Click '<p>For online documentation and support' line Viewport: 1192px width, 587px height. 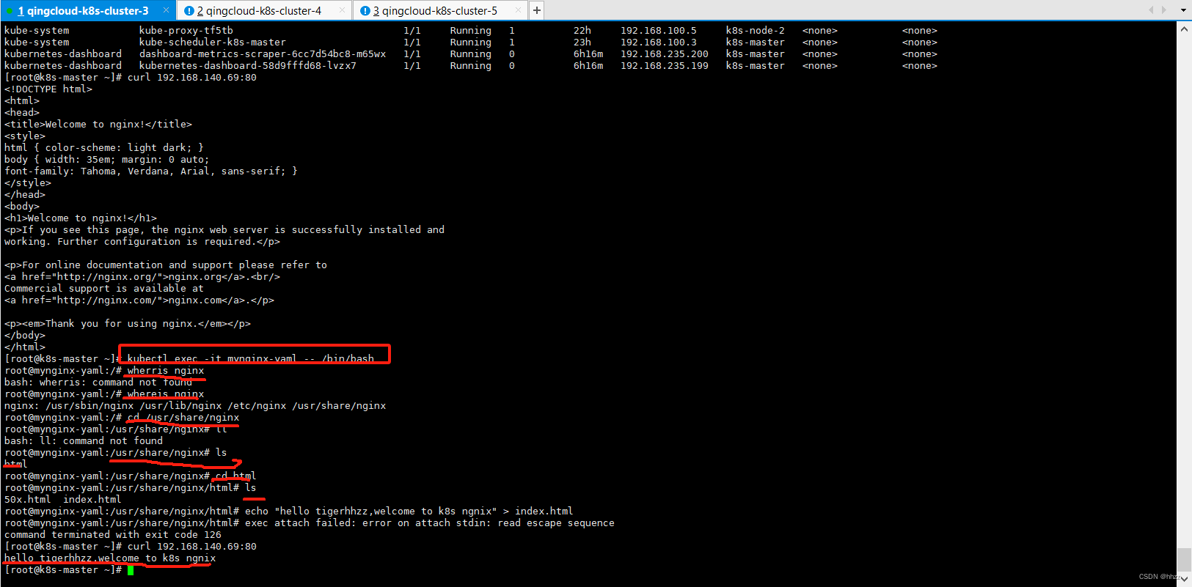pyautogui.click(x=166, y=265)
